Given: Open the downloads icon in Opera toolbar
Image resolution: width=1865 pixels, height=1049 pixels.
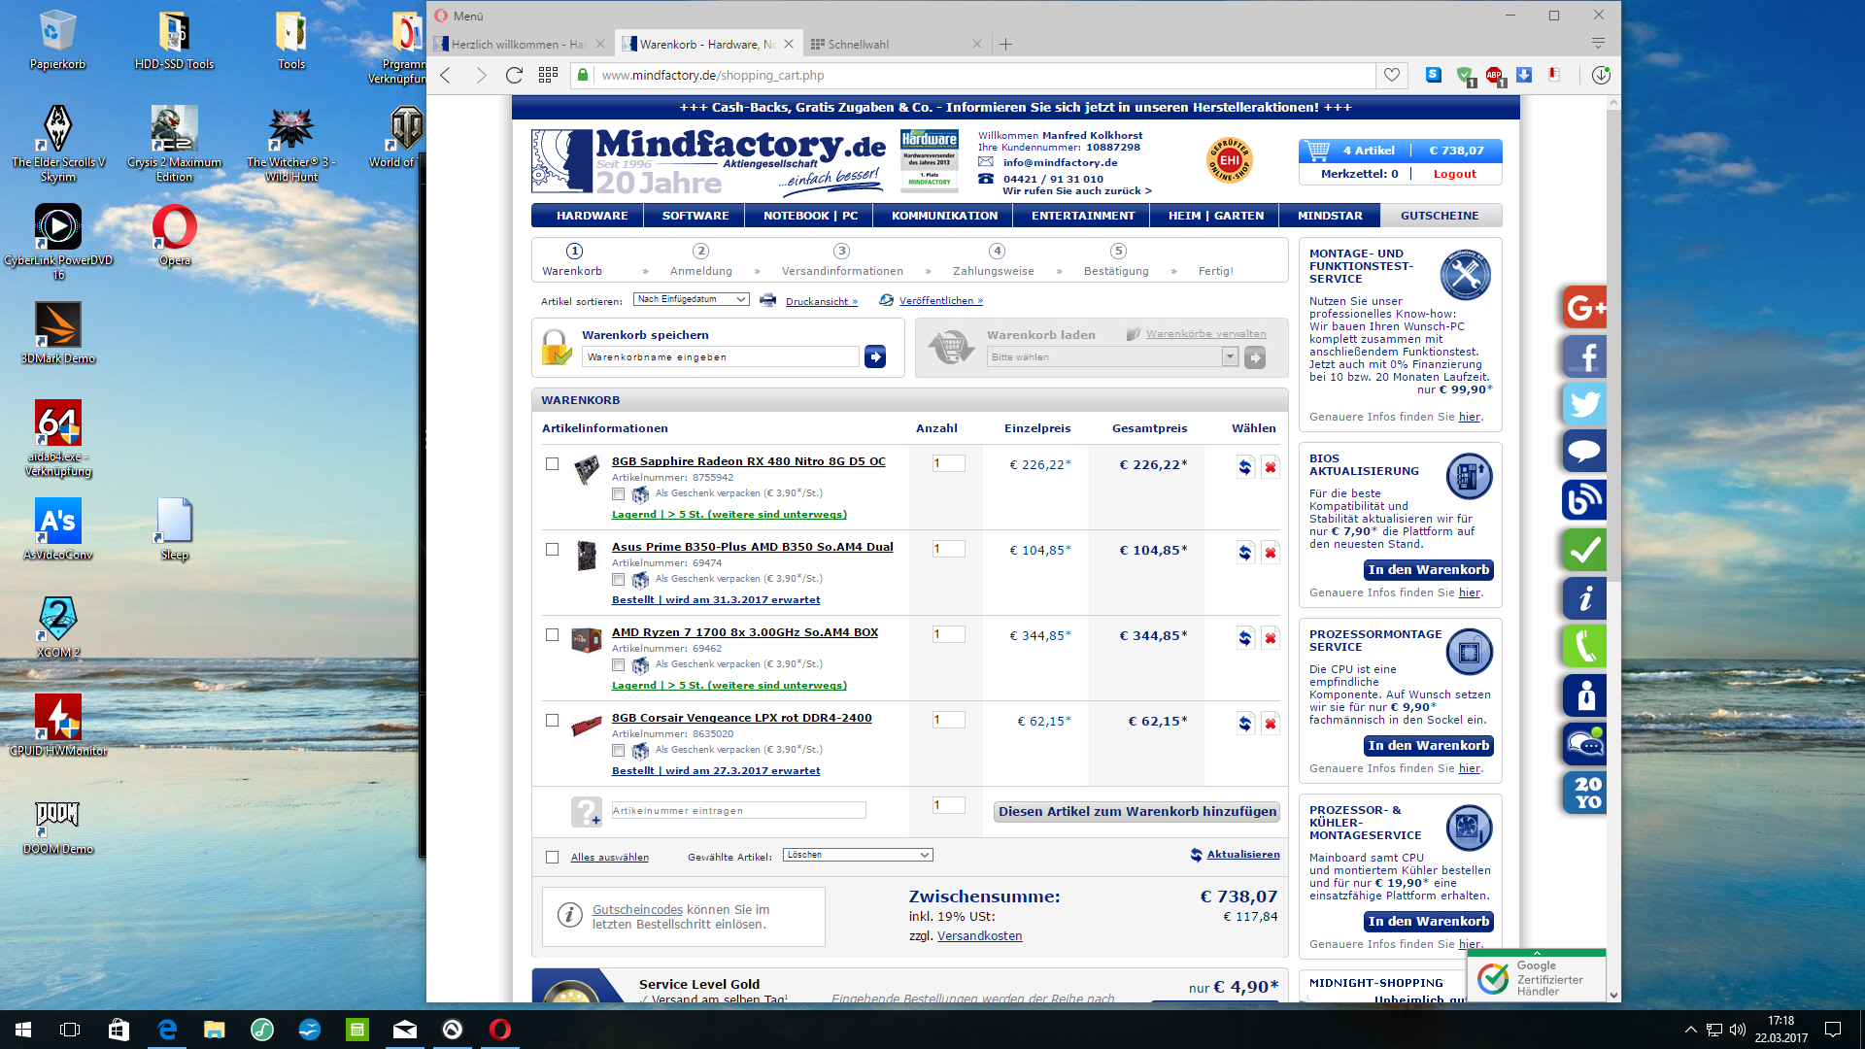Looking at the screenshot, I should [x=1601, y=75].
